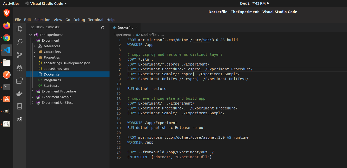Open the Go menu
The height and width of the screenshot is (168, 347).
68,20
